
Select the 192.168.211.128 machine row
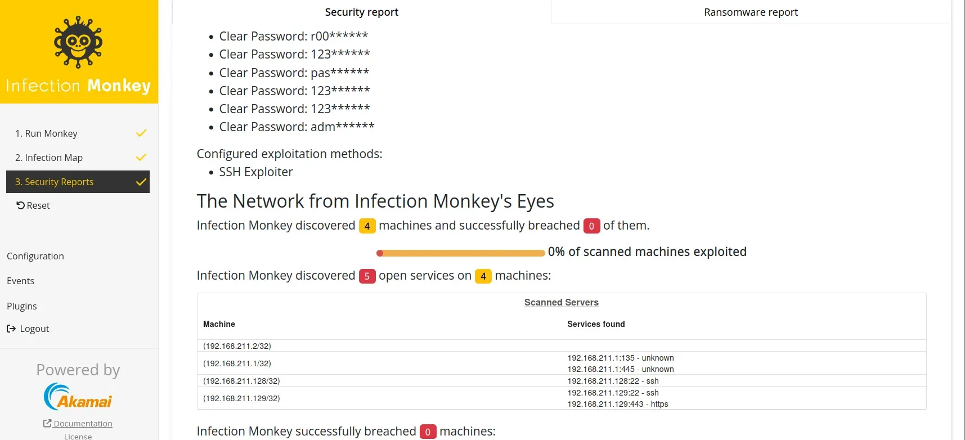pyautogui.click(x=242, y=381)
